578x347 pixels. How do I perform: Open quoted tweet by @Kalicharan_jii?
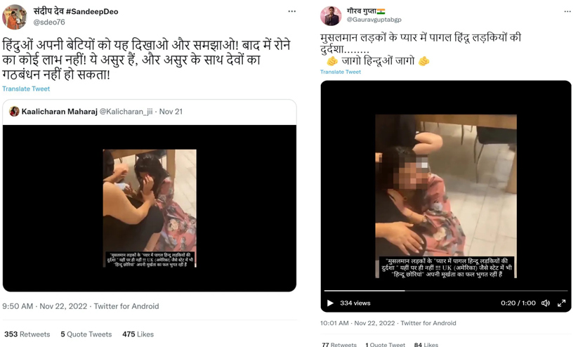[150, 112]
